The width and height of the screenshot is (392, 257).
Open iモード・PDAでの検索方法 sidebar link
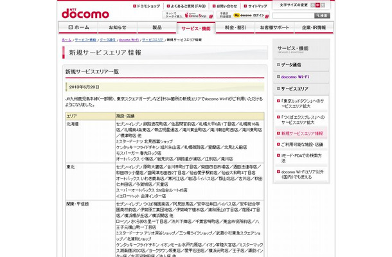301,158
